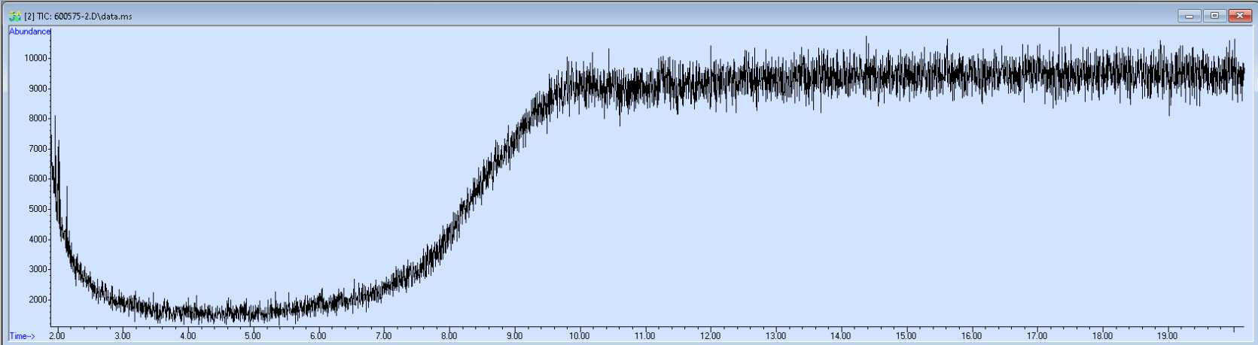
Task: Click the 2000 abundance axis value
Action: 37,300
